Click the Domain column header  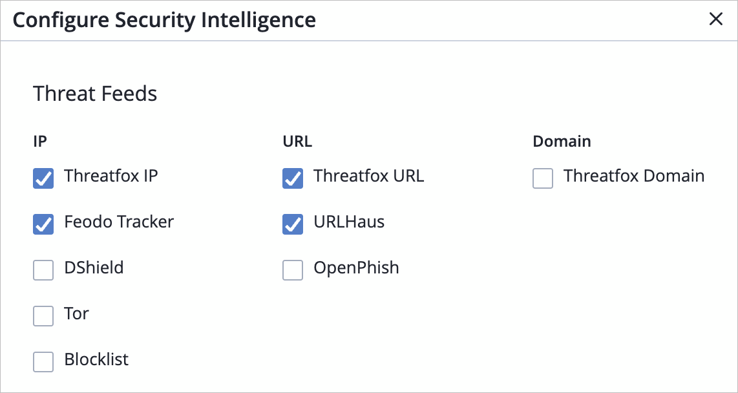[x=561, y=141]
